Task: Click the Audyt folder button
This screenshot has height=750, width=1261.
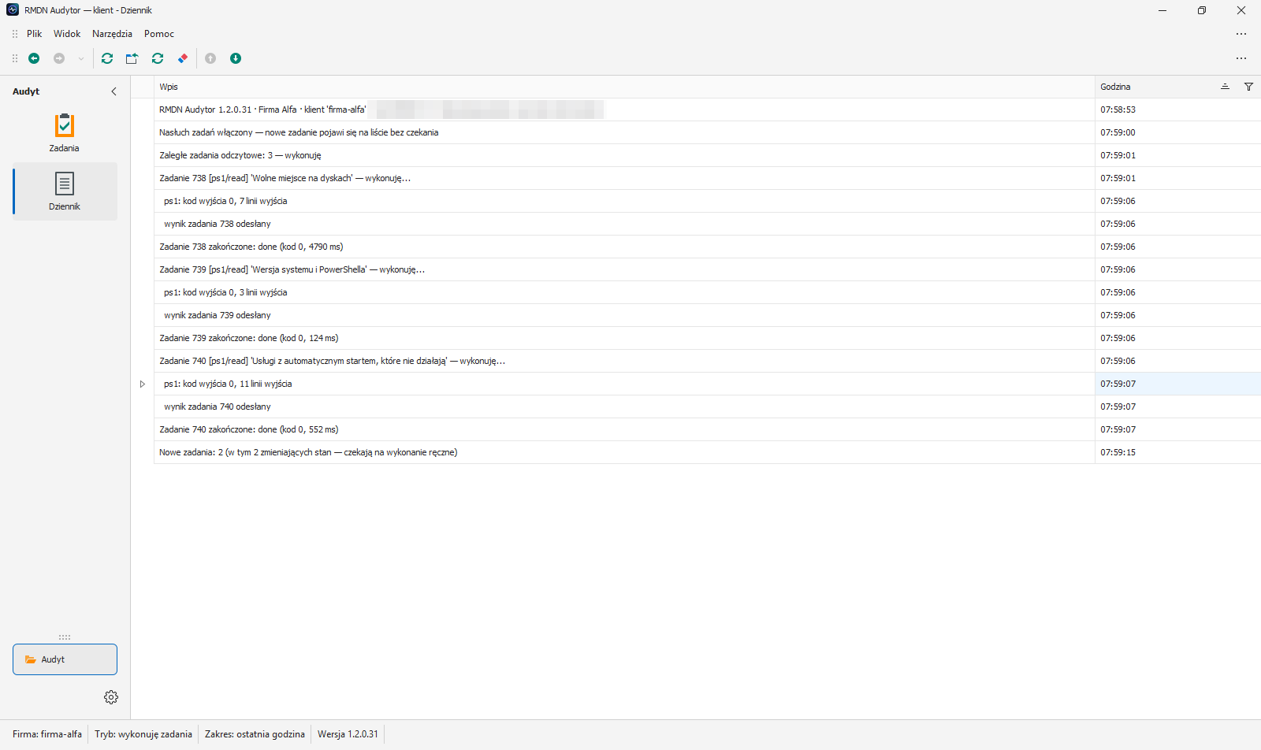Action: [x=65, y=659]
